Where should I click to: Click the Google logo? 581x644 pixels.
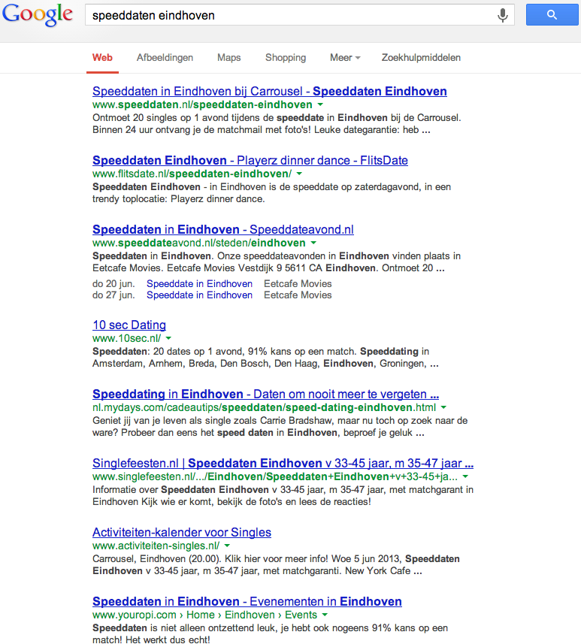tap(38, 15)
